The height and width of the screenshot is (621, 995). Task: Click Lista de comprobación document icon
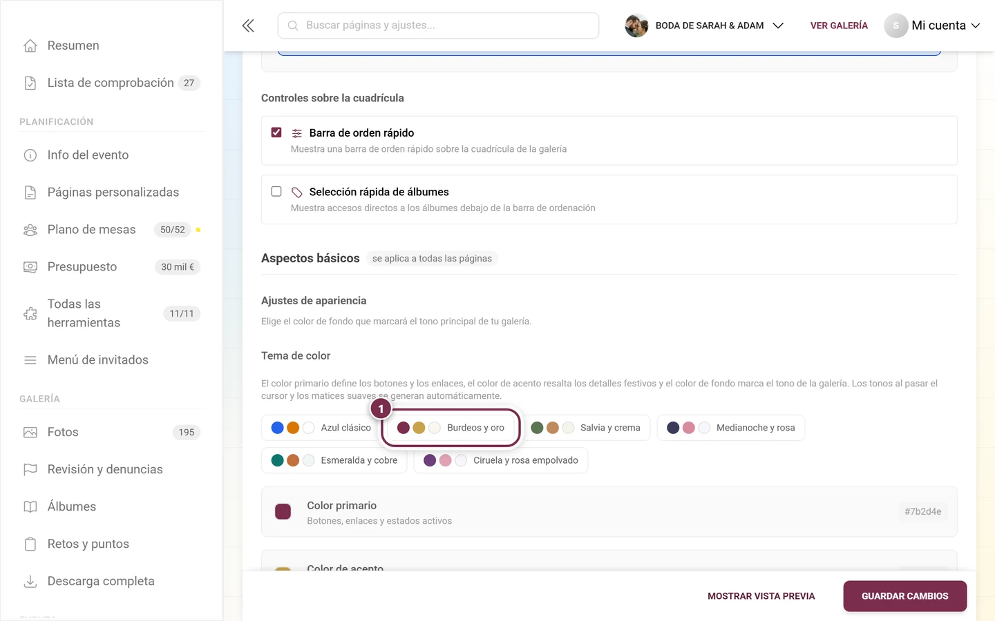[30, 83]
